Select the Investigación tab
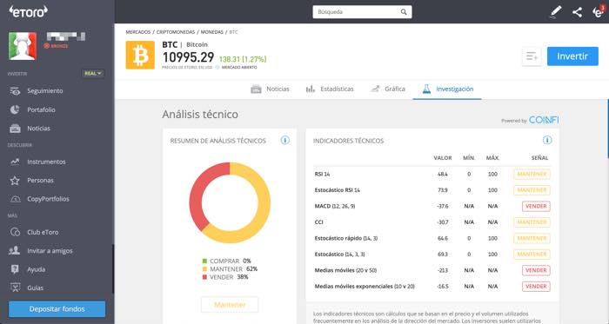The image size is (609, 324). [448, 89]
